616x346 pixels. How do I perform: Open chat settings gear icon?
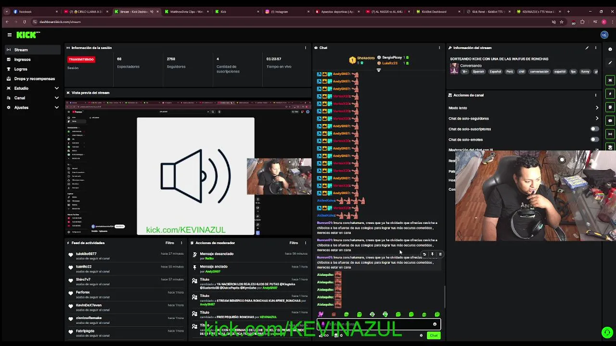click(x=421, y=335)
